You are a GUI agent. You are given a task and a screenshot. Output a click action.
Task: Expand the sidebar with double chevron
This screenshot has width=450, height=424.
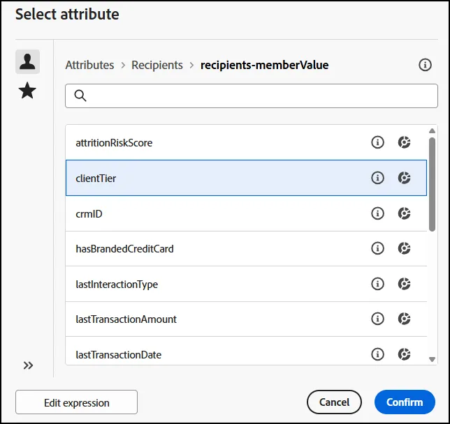pyautogui.click(x=28, y=365)
